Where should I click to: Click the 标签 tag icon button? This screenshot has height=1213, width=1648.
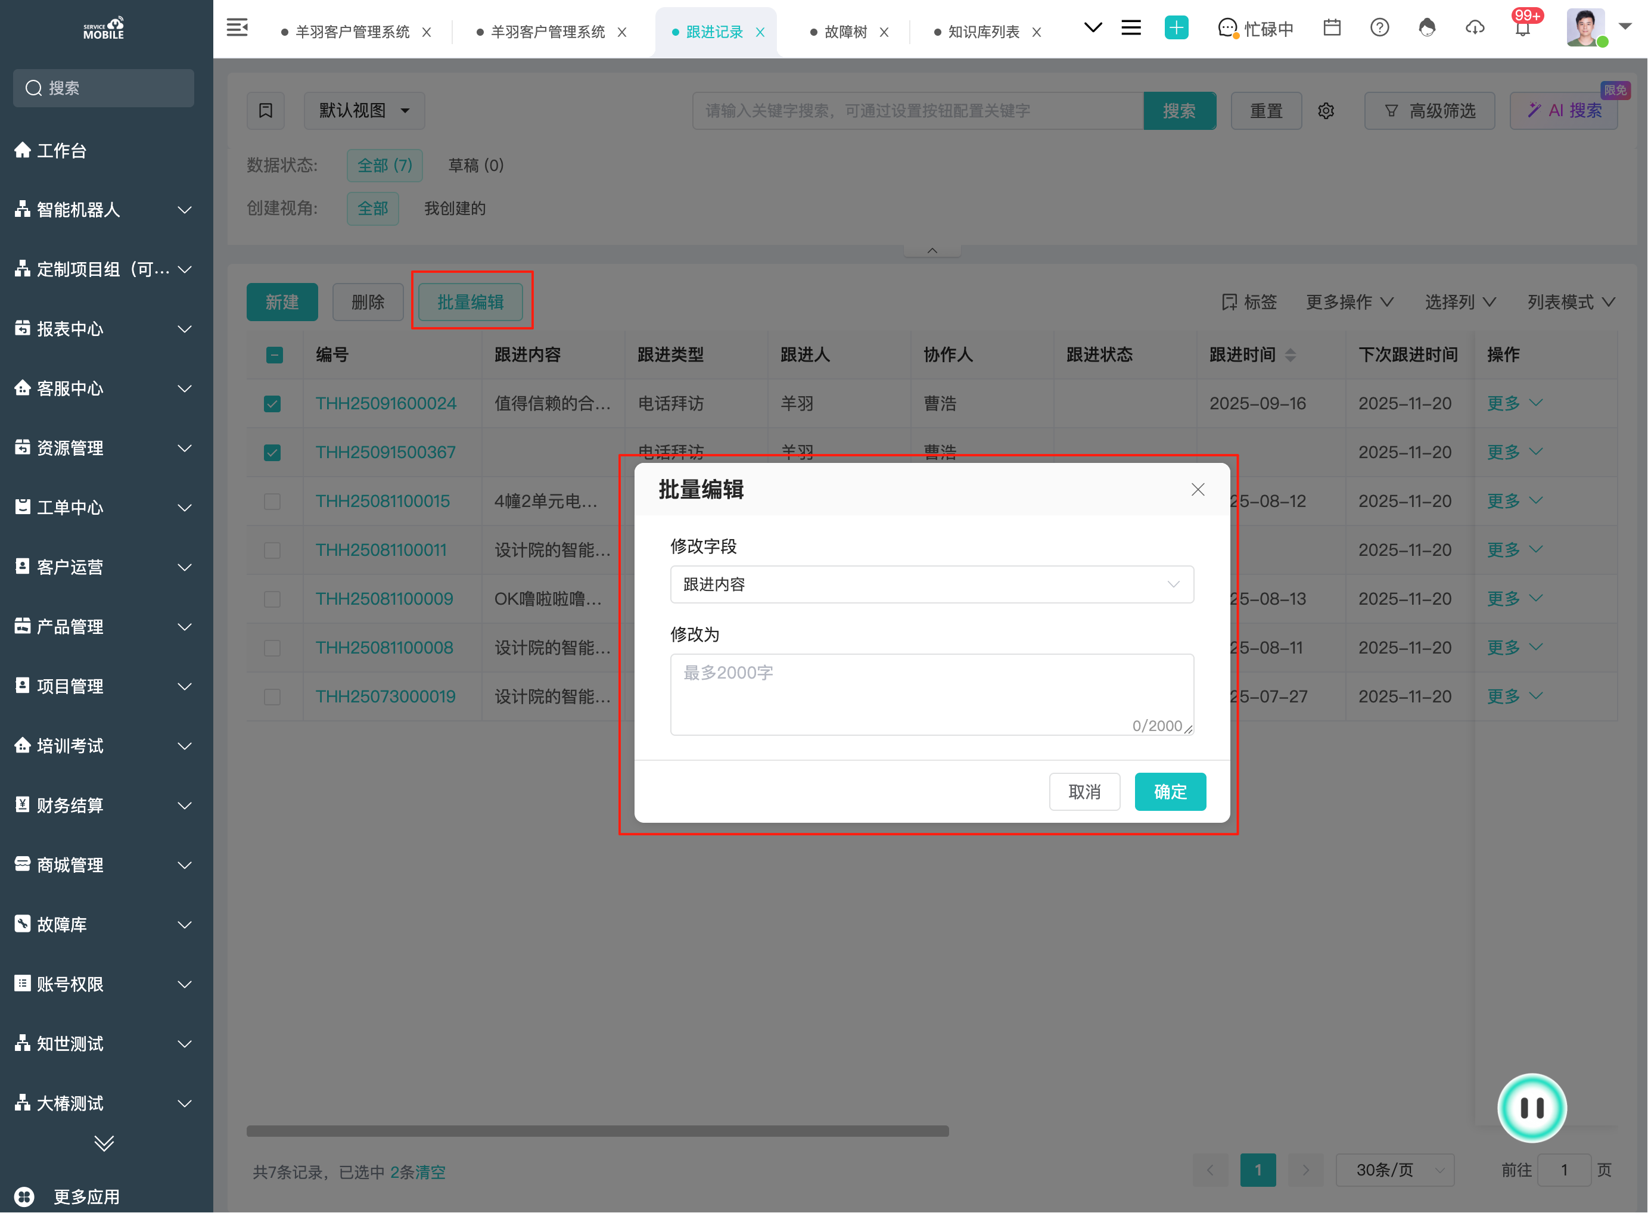1248,302
